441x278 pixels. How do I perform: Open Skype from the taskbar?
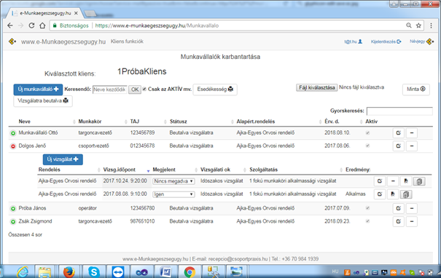(x=93, y=272)
